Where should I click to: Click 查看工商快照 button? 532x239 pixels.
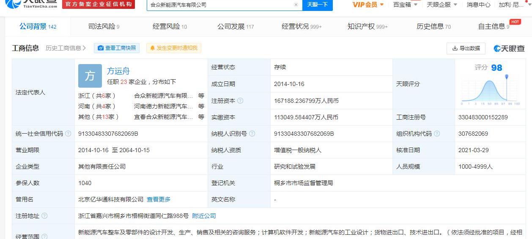coord(117,48)
